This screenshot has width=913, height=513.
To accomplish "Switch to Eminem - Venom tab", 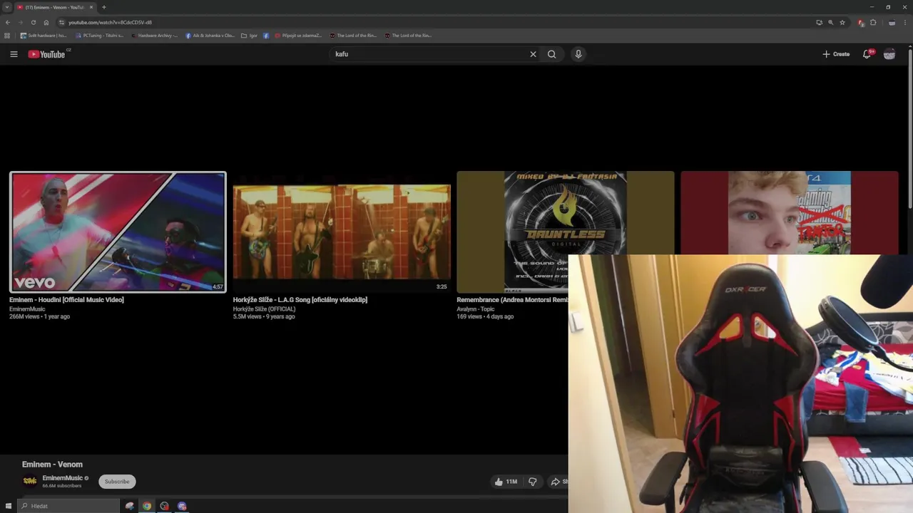I will [x=53, y=7].
